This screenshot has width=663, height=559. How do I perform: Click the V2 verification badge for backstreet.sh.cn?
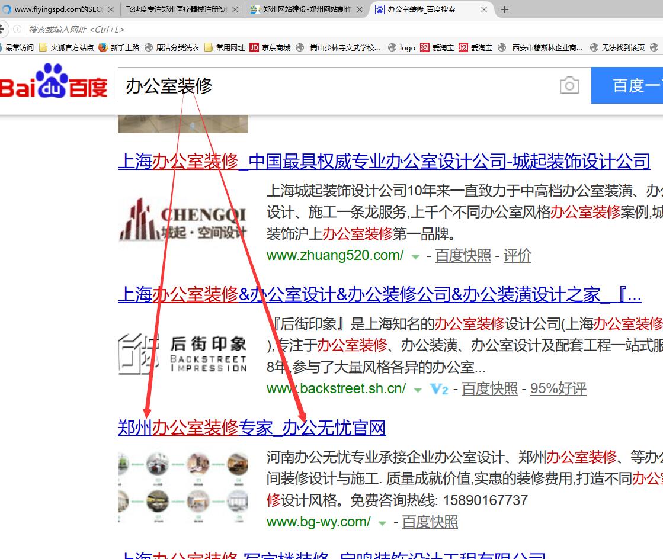pyautogui.click(x=439, y=389)
